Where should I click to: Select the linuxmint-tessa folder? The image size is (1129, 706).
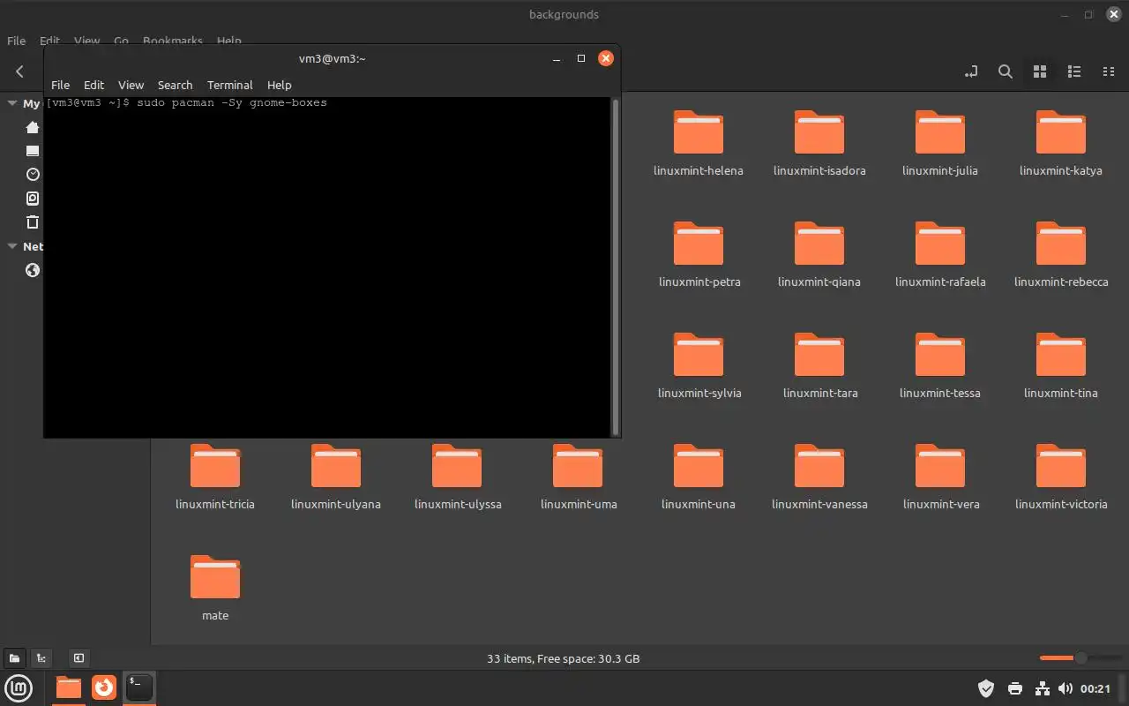click(x=940, y=365)
